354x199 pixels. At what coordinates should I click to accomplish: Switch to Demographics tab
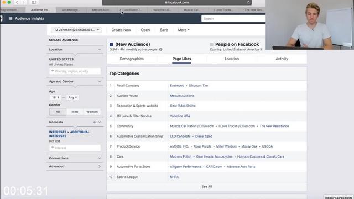coord(132,59)
